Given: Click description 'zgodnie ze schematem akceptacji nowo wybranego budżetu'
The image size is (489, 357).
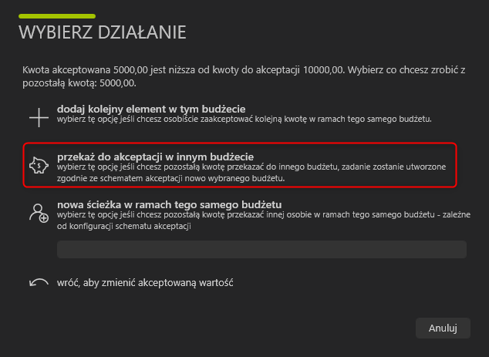Looking at the screenshot, I should (x=171, y=178).
